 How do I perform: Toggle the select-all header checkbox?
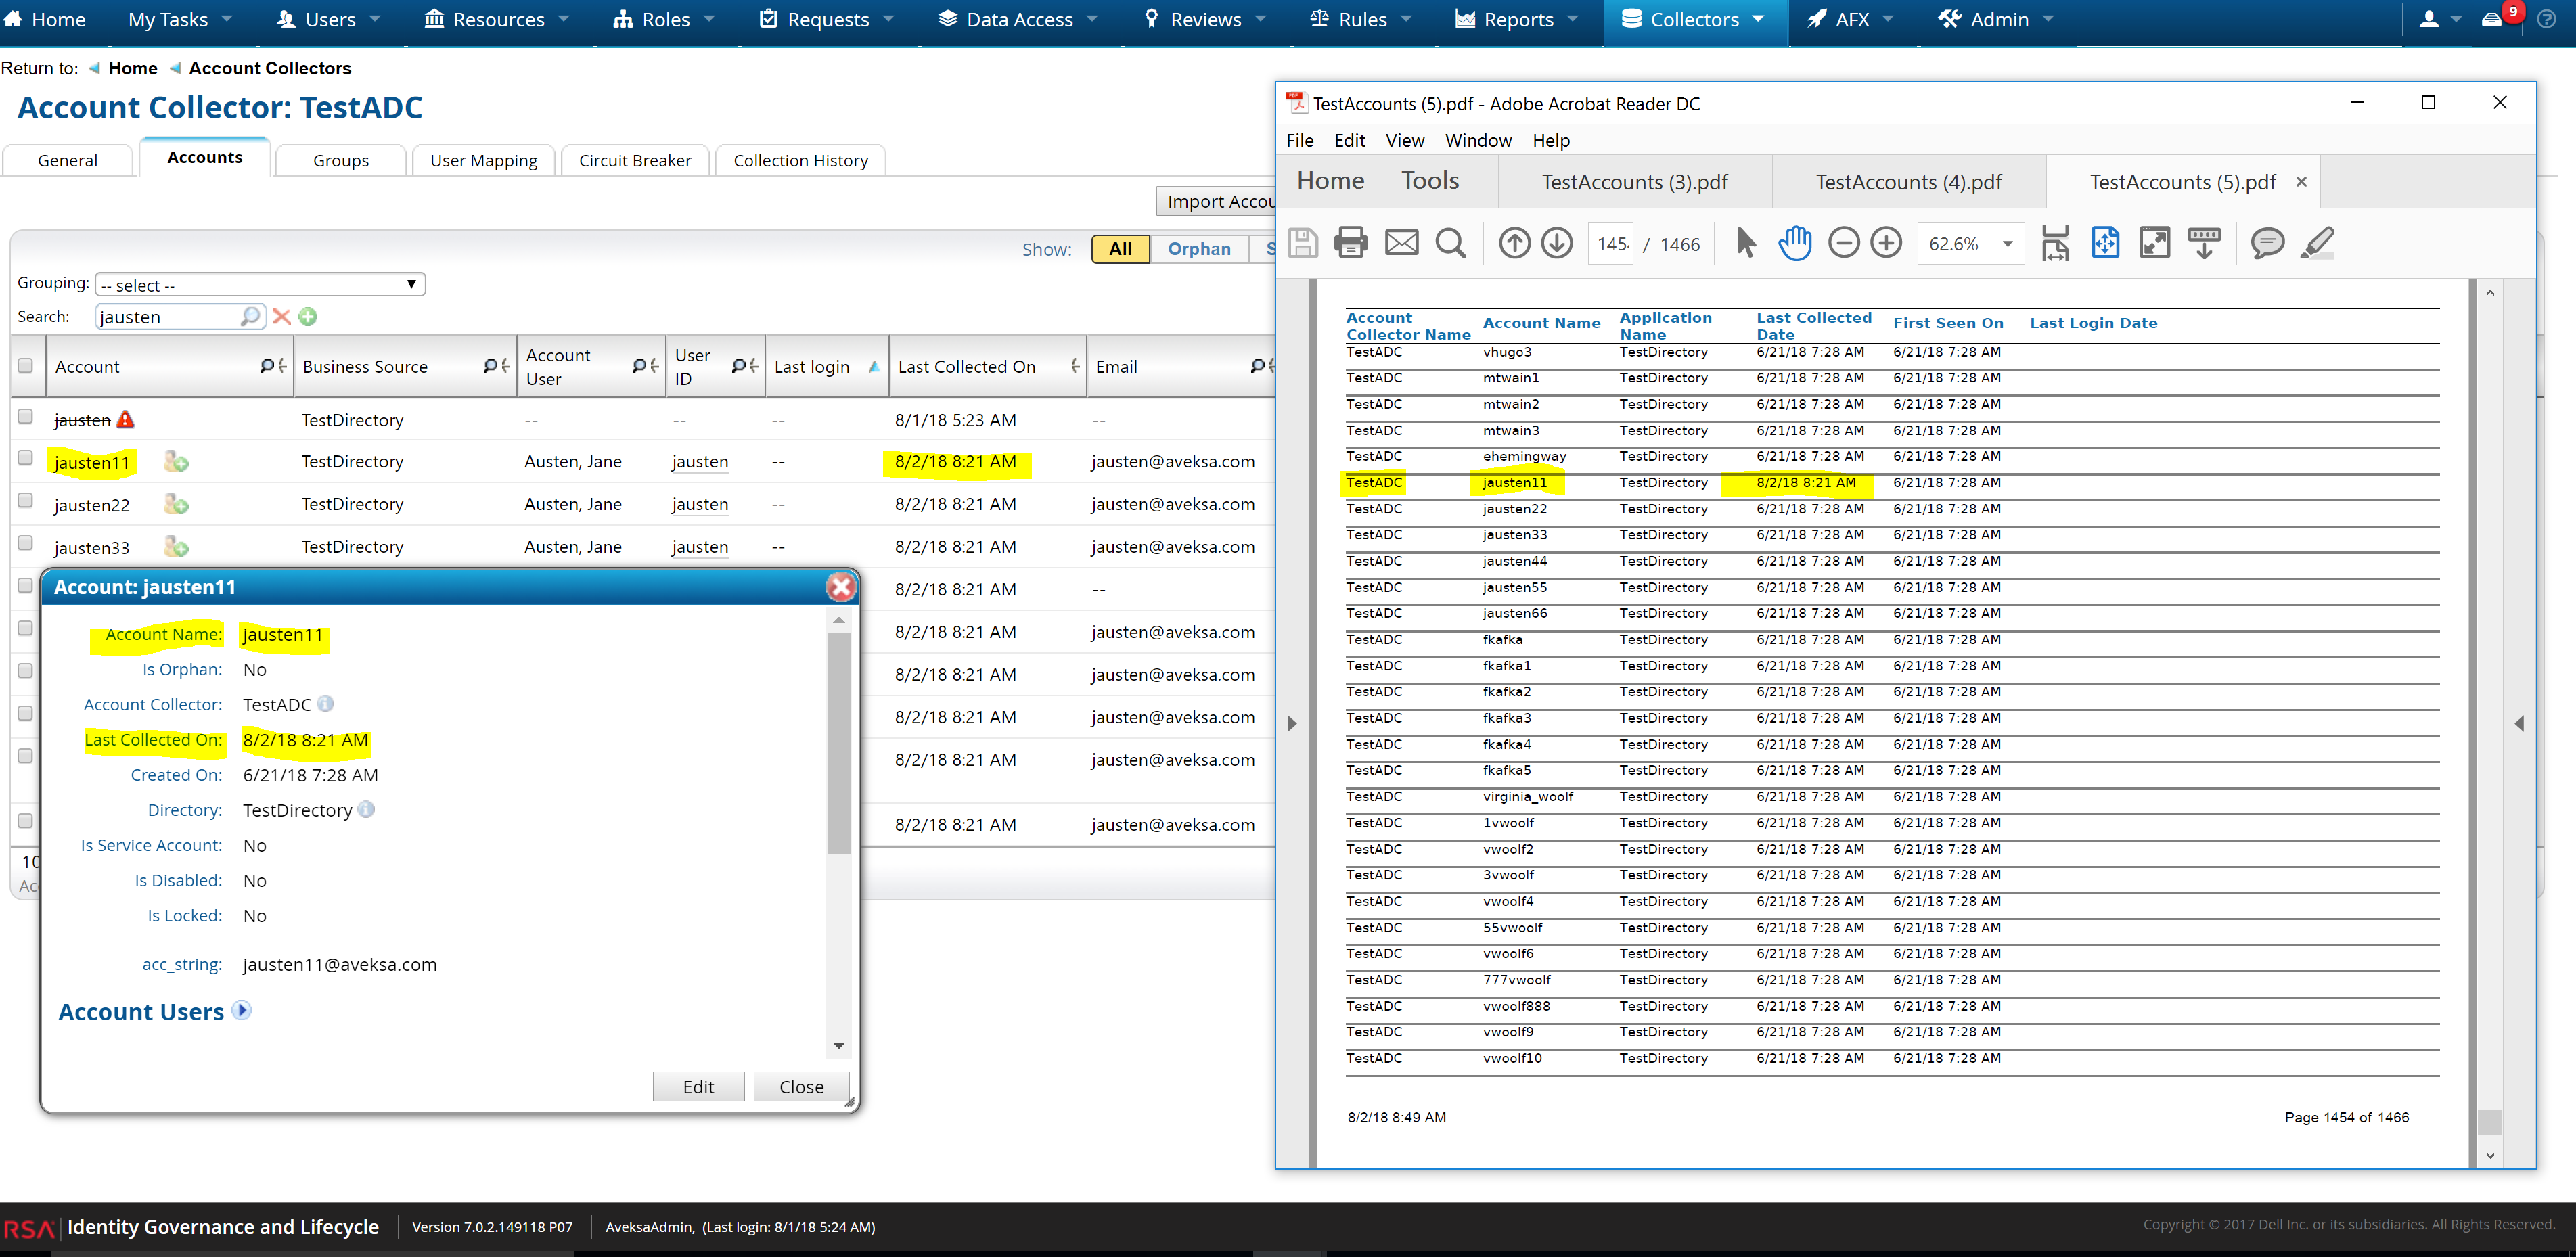(x=26, y=365)
